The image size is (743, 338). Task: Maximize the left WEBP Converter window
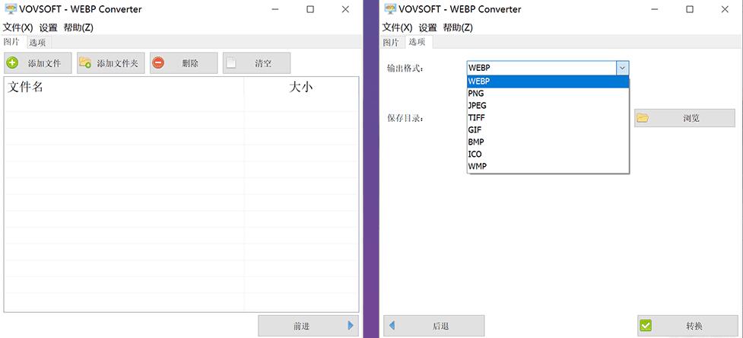pyautogui.click(x=310, y=9)
